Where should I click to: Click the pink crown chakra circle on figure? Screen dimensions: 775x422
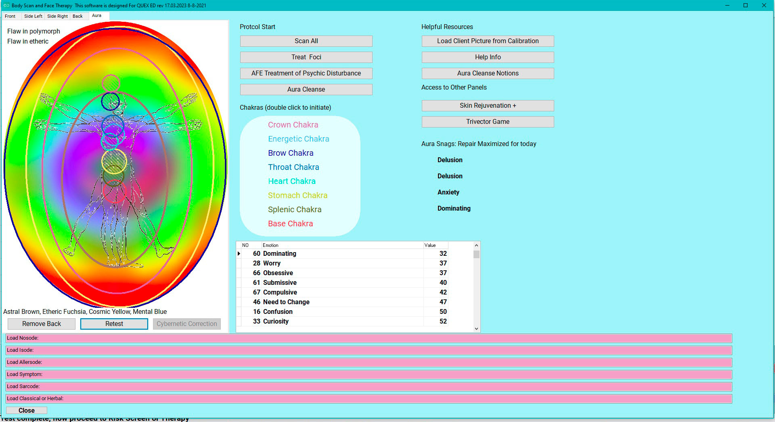(111, 83)
